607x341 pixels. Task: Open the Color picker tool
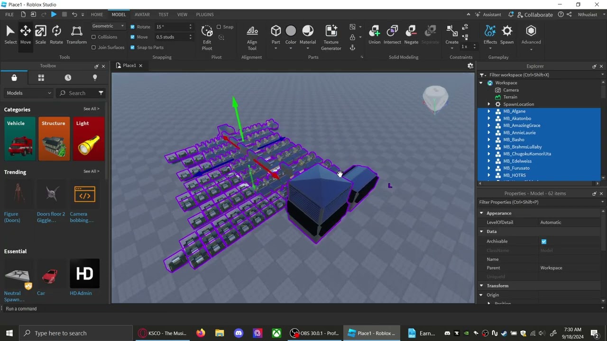[x=291, y=35]
